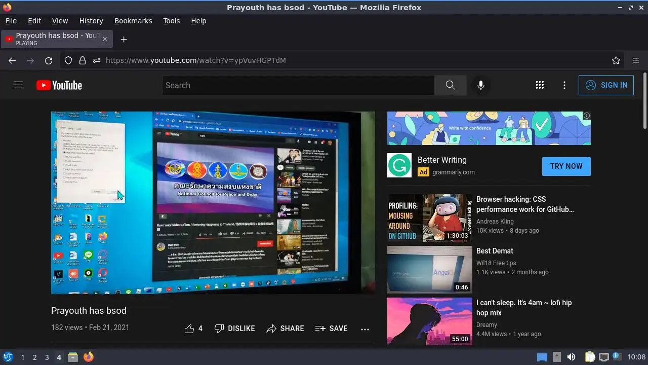Open the lofi hip hop mix thumbnail
648x365 pixels.
[x=430, y=321]
